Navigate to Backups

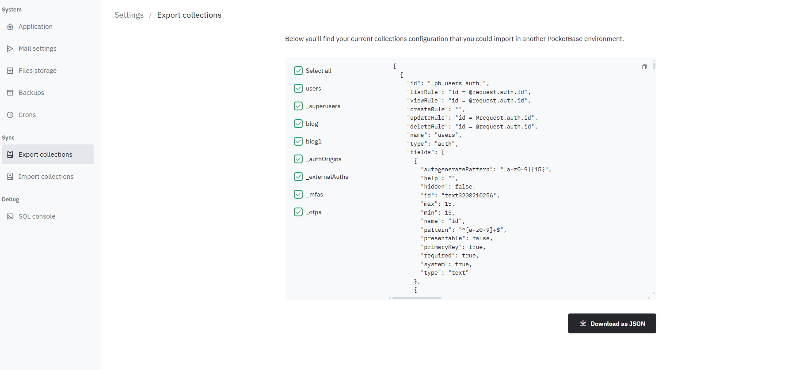[x=48, y=93]
